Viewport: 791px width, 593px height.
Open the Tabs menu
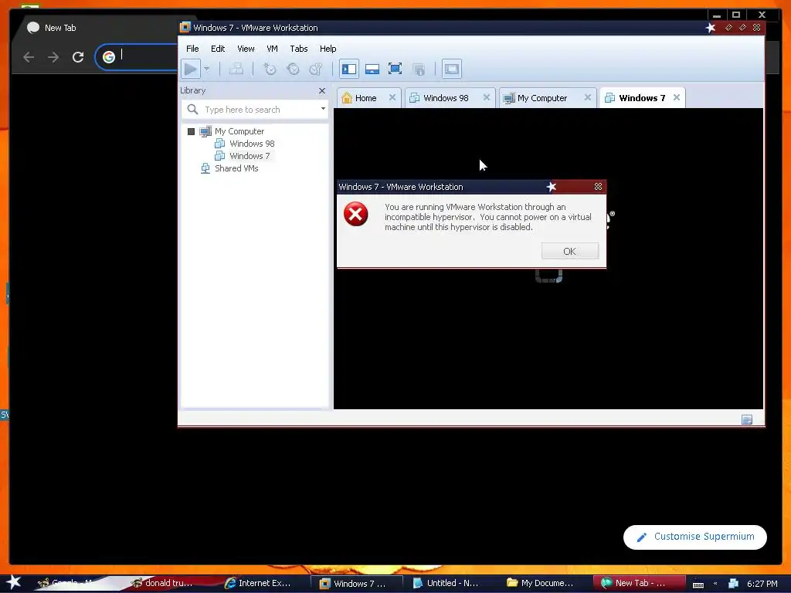click(299, 49)
